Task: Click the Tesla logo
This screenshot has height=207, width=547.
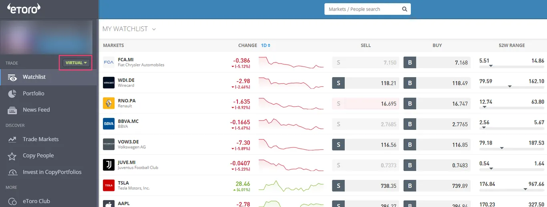Action: (x=109, y=185)
